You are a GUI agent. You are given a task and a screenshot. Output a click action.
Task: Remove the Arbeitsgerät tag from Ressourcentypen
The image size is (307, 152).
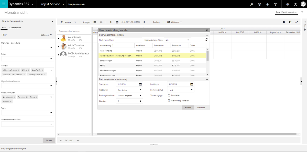click(15, 97)
